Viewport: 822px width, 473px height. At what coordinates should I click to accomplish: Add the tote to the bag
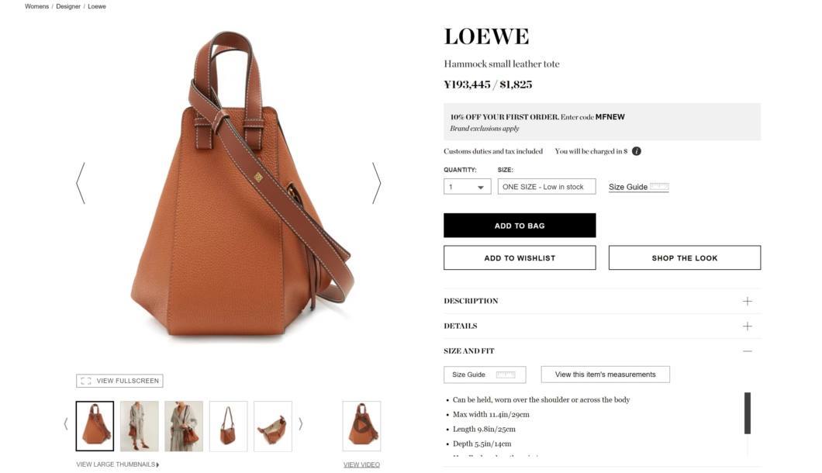pos(520,226)
